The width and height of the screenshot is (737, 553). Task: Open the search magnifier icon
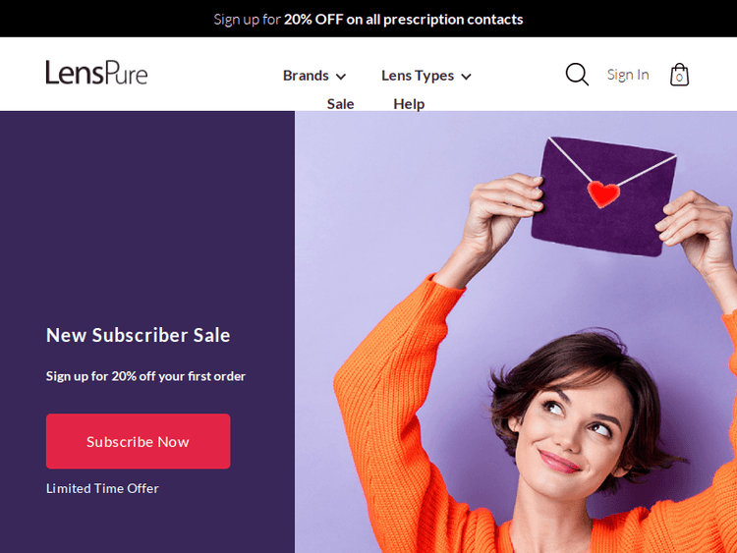[x=577, y=75]
